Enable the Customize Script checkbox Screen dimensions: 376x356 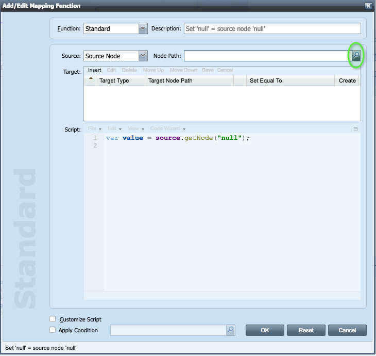pos(53,319)
